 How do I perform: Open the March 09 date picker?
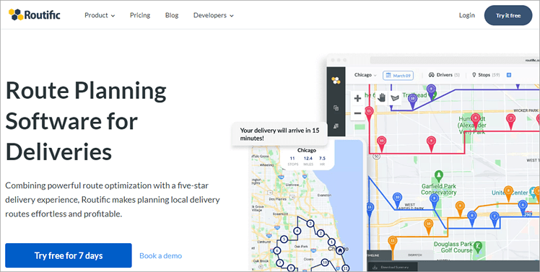tap(398, 76)
